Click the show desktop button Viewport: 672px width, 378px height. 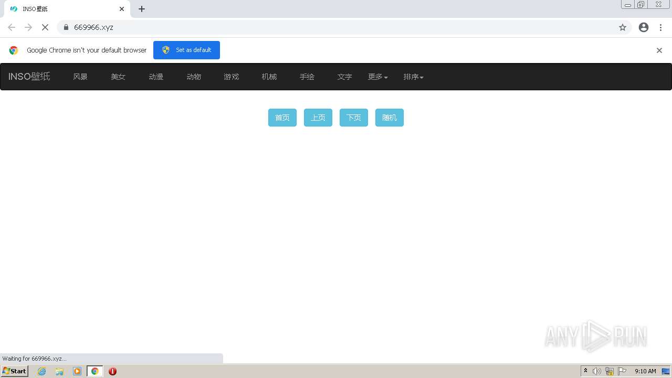tap(666, 371)
